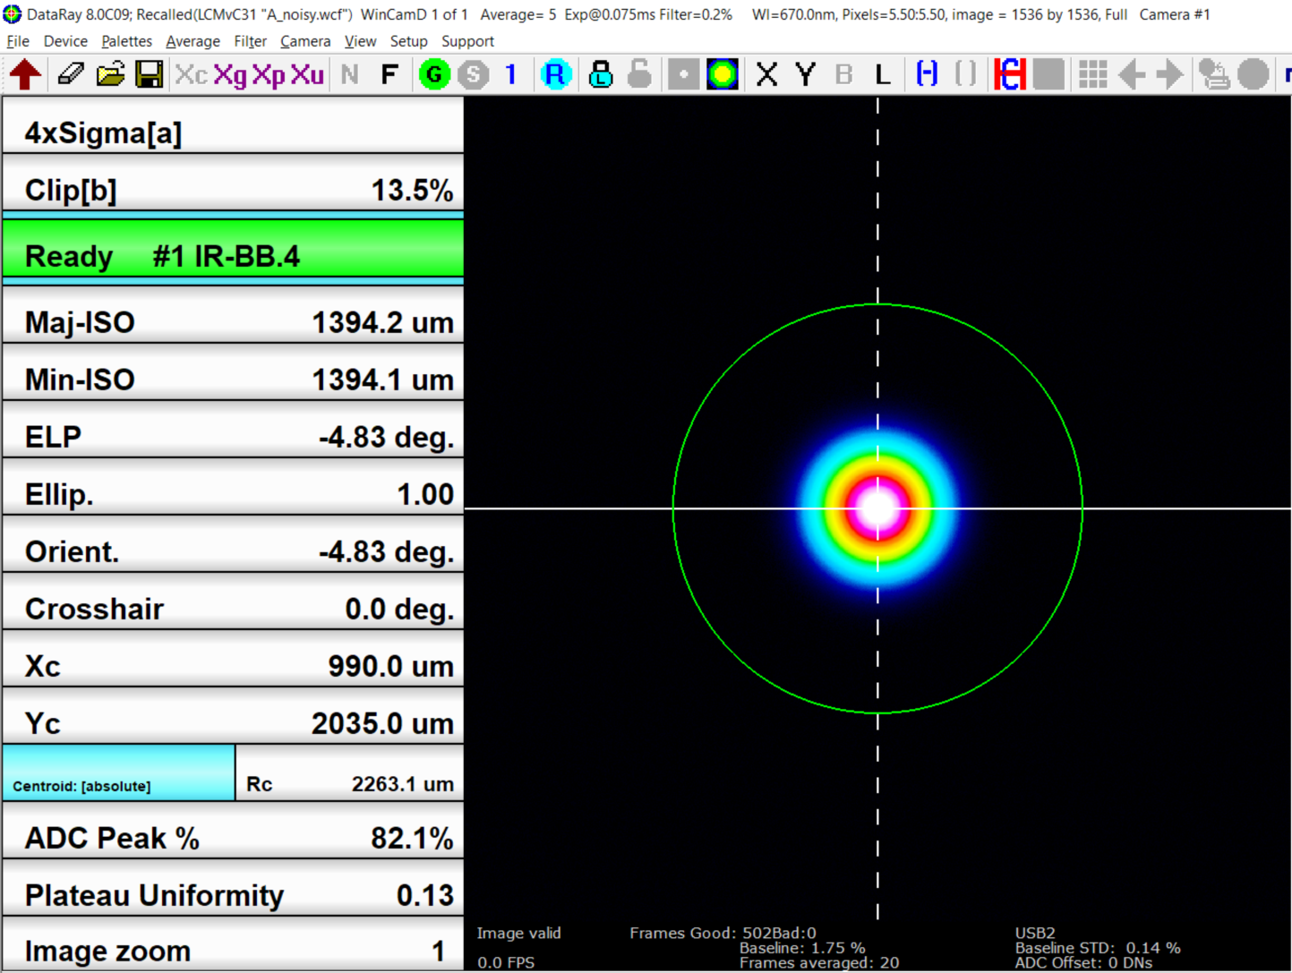Open the Average menu
The image size is (1292, 973).
click(x=193, y=41)
